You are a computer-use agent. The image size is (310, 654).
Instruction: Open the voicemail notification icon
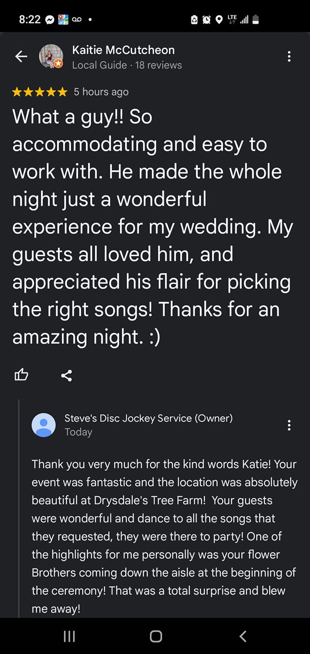tap(77, 19)
